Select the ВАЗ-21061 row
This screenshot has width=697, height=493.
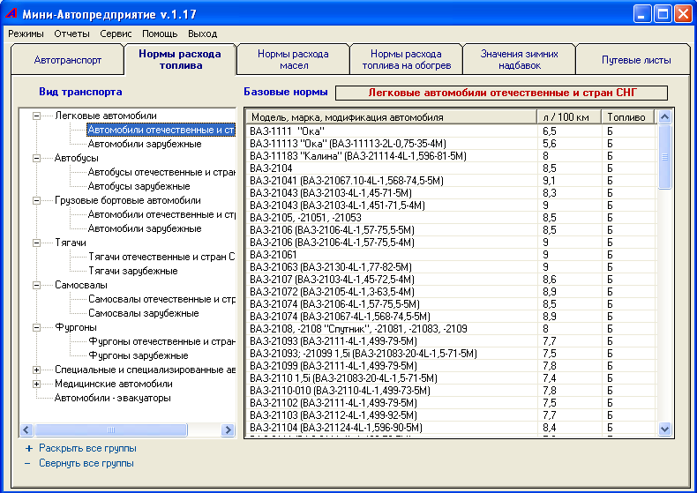pyautogui.click(x=451, y=255)
